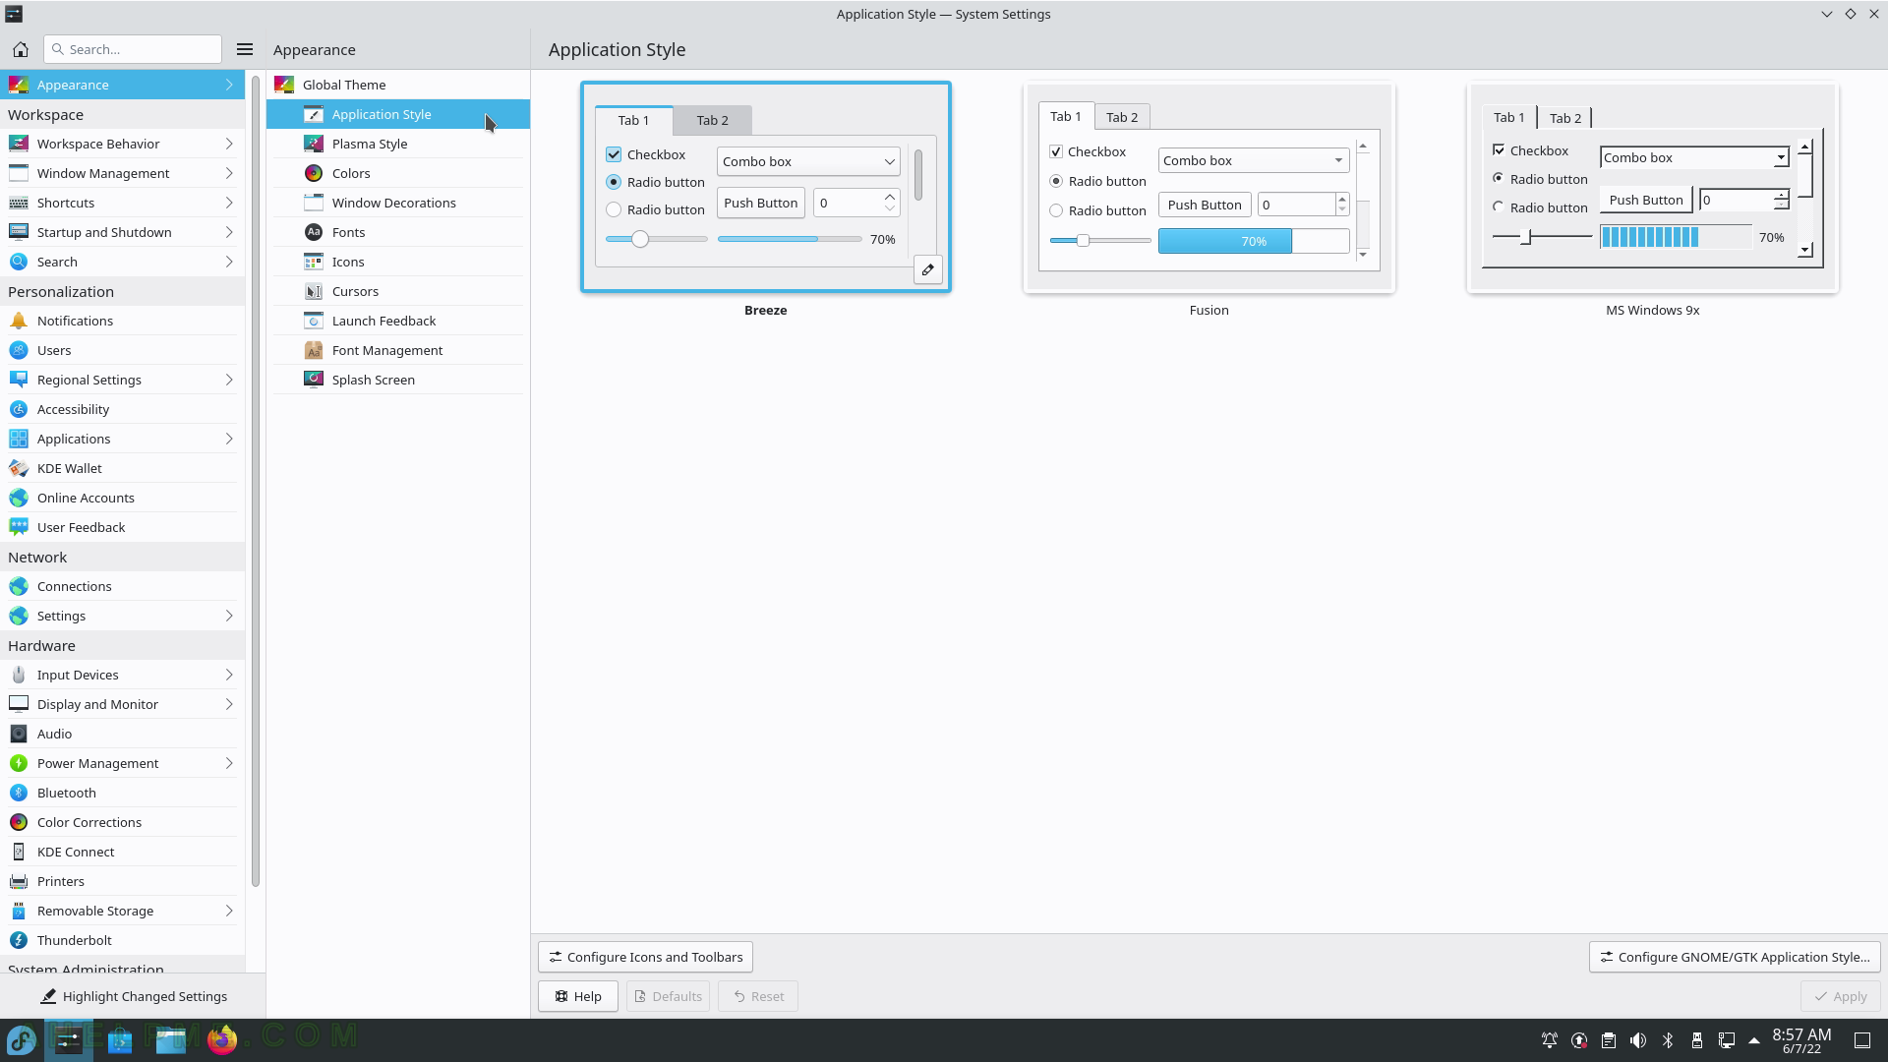Click the slider handle in Breeze preview
The height and width of the screenshot is (1062, 1888).
pos(640,239)
